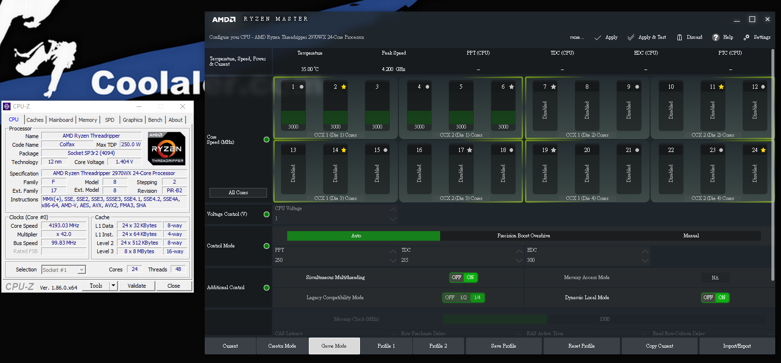Click the Import/Export button
781x363 pixels.
(x=737, y=346)
